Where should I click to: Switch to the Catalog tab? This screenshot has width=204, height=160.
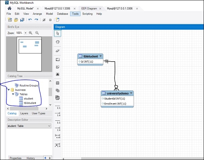[12, 113]
